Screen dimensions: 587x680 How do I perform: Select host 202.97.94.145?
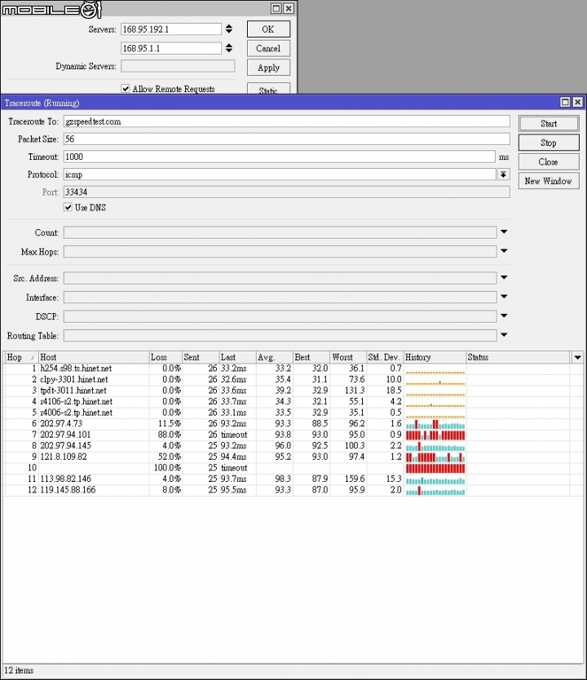pos(65,446)
